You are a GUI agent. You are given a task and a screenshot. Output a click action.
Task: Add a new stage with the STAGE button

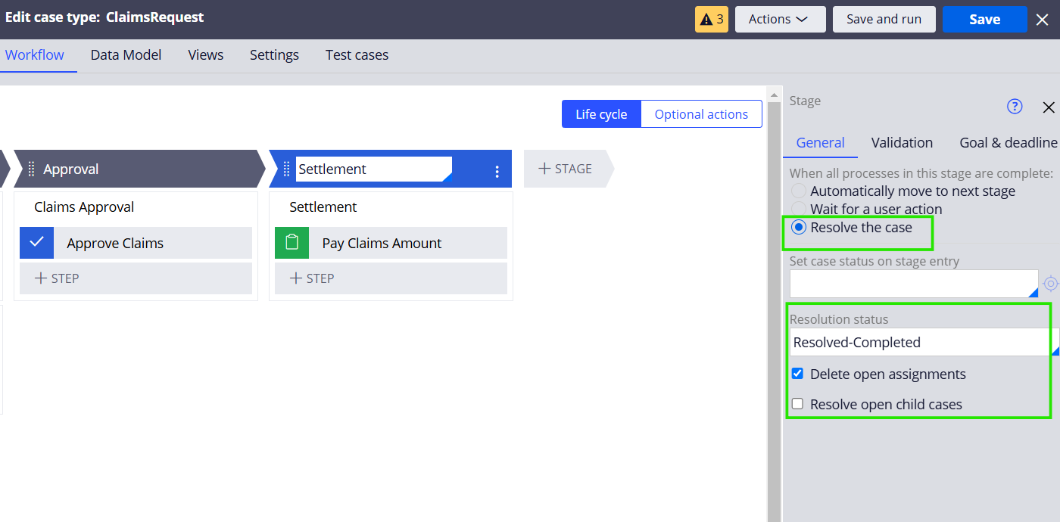pos(566,169)
